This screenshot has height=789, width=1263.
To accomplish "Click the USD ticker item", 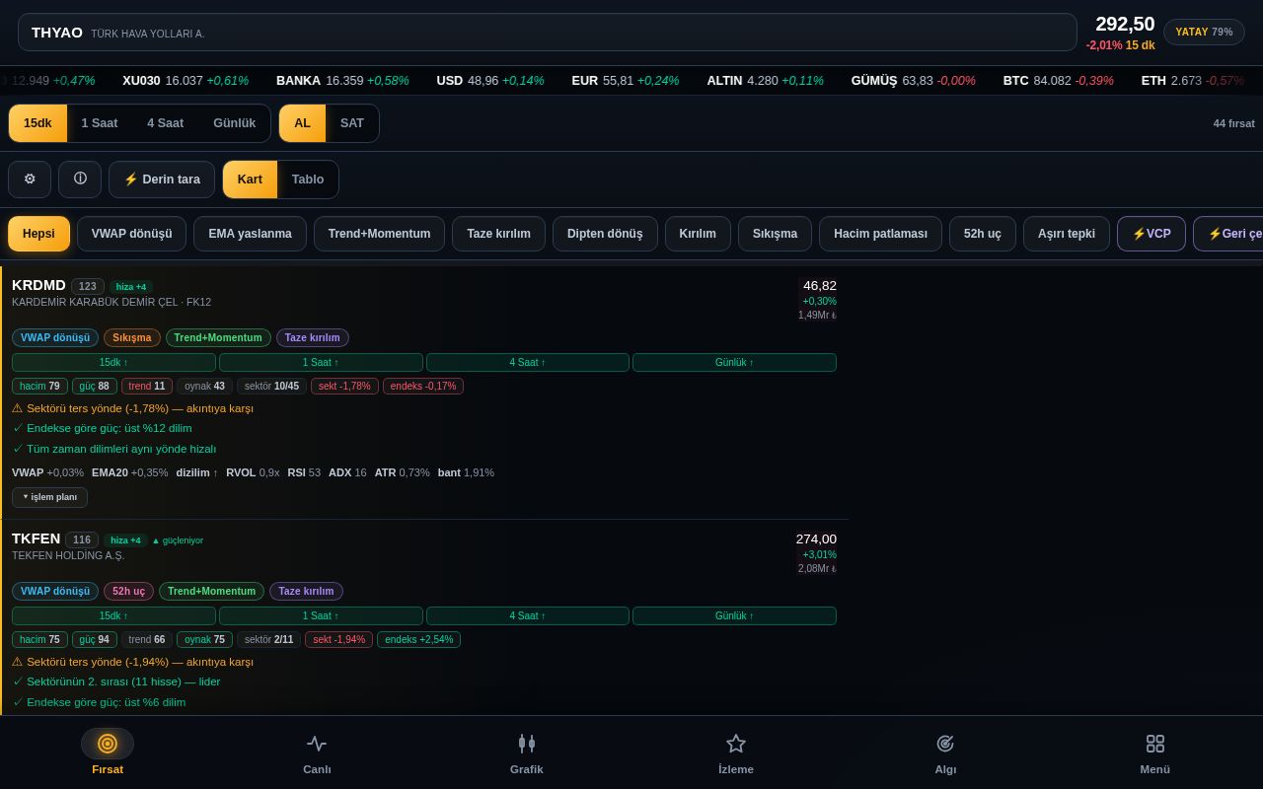I will pos(490,81).
